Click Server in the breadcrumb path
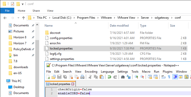 (145, 18)
